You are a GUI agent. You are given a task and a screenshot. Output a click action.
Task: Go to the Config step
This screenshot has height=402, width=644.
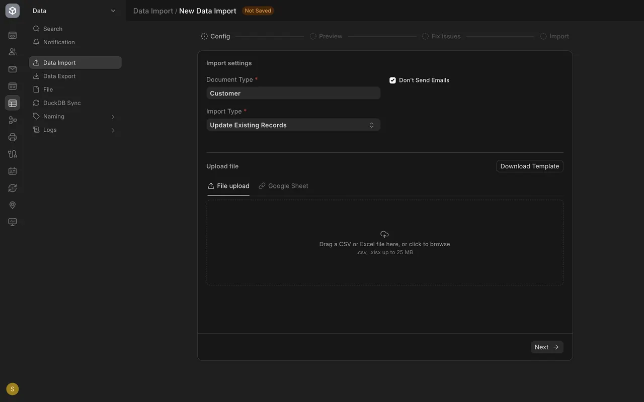[215, 36]
